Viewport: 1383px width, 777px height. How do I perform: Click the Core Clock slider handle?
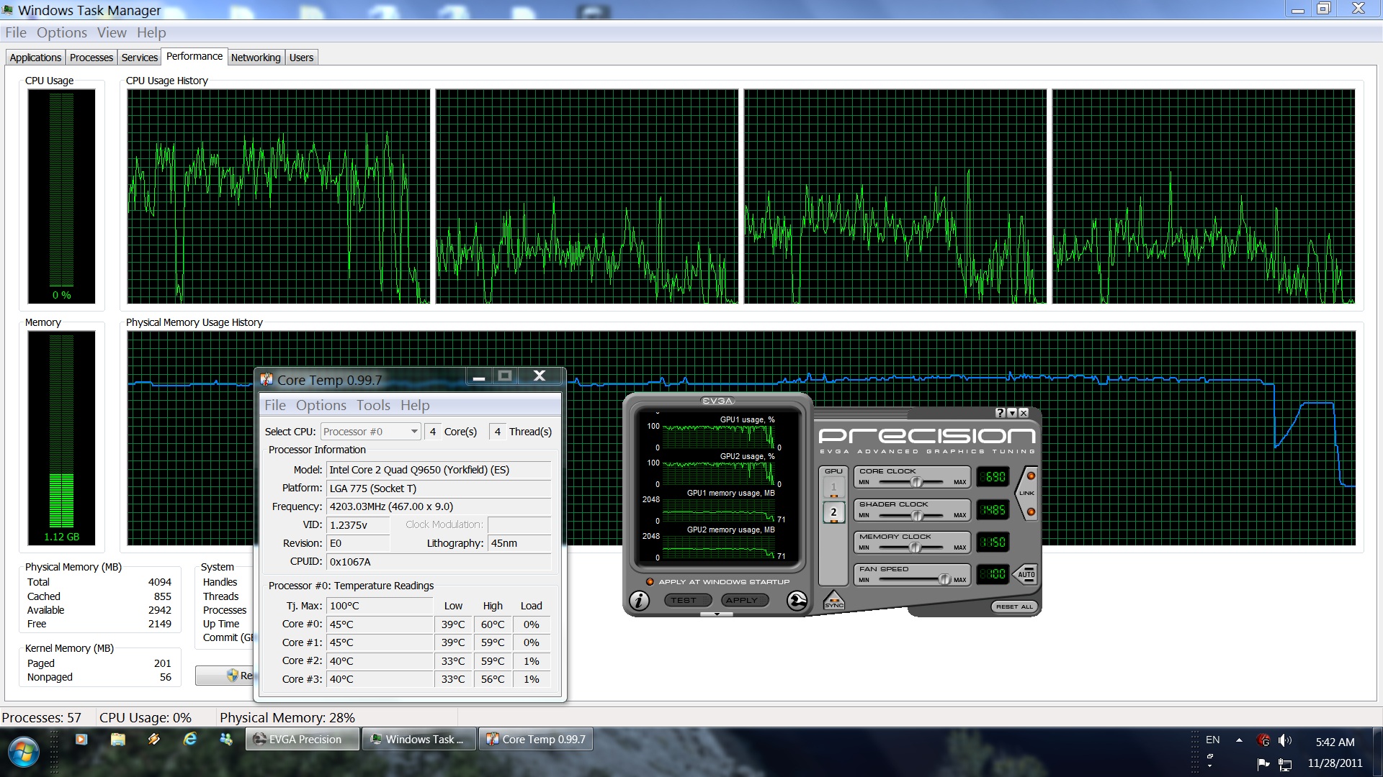(916, 482)
